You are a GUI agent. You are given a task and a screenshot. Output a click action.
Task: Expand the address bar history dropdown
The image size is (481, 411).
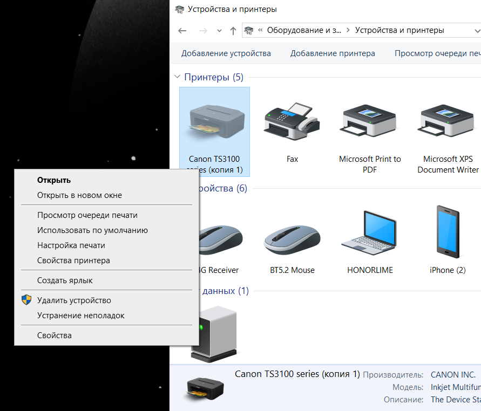pos(477,31)
